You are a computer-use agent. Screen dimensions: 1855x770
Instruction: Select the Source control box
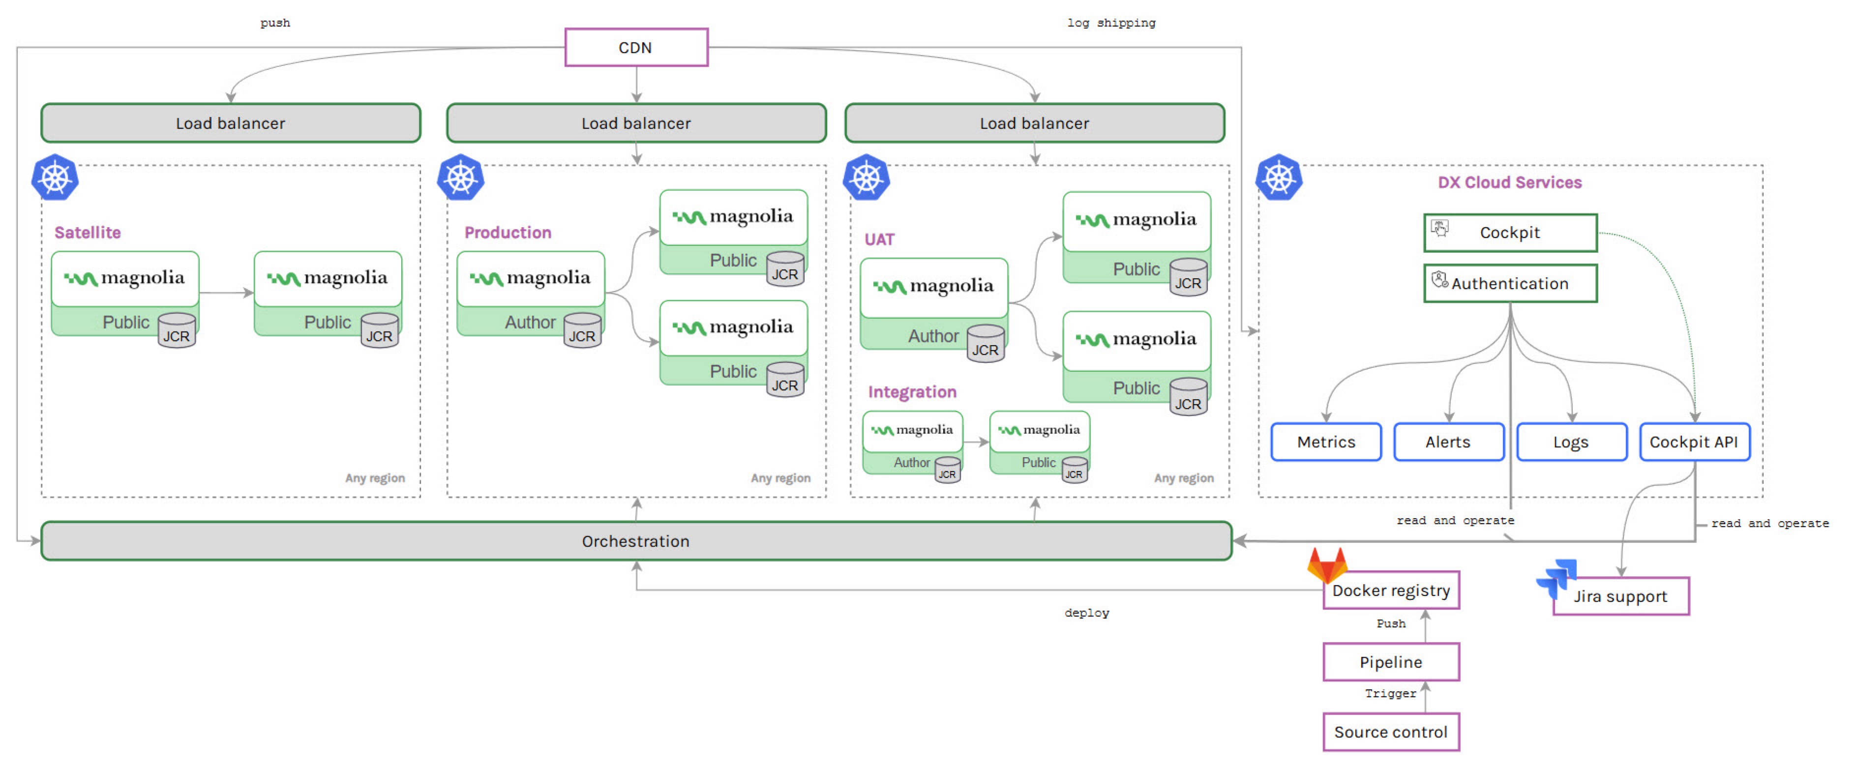pyautogui.click(x=1391, y=732)
